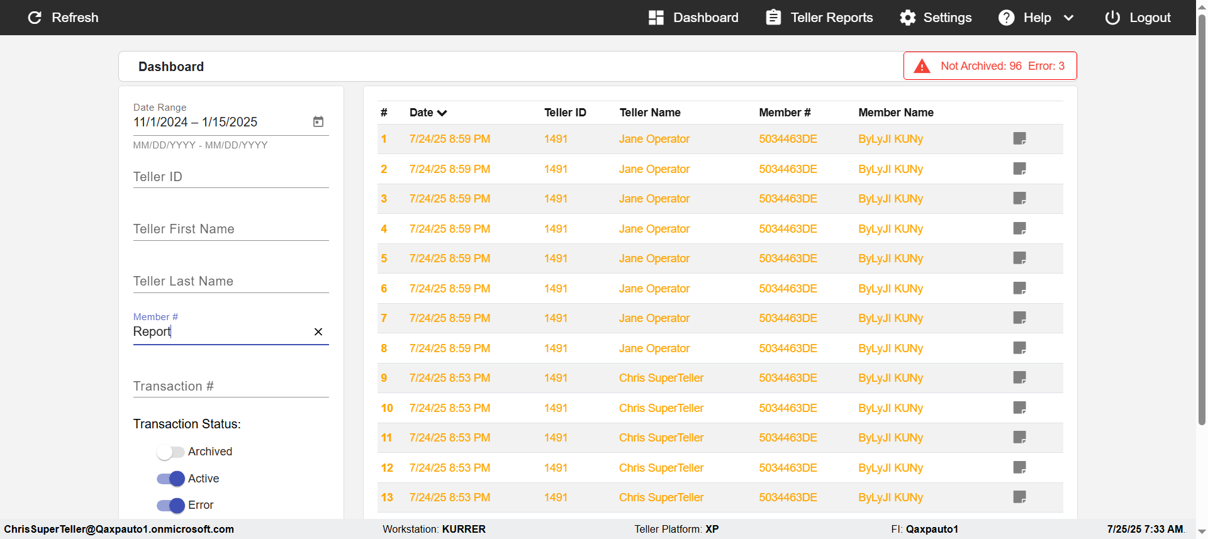Open note icon for row 8

[1020, 348]
